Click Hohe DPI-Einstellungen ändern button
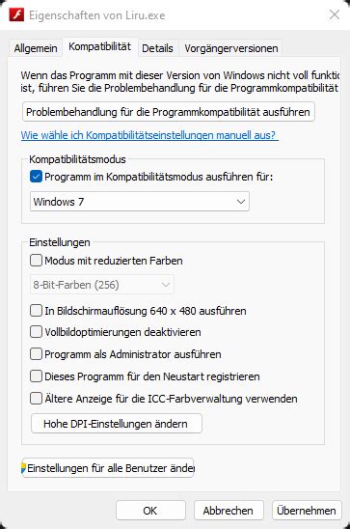350x529 pixels. point(117,424)
